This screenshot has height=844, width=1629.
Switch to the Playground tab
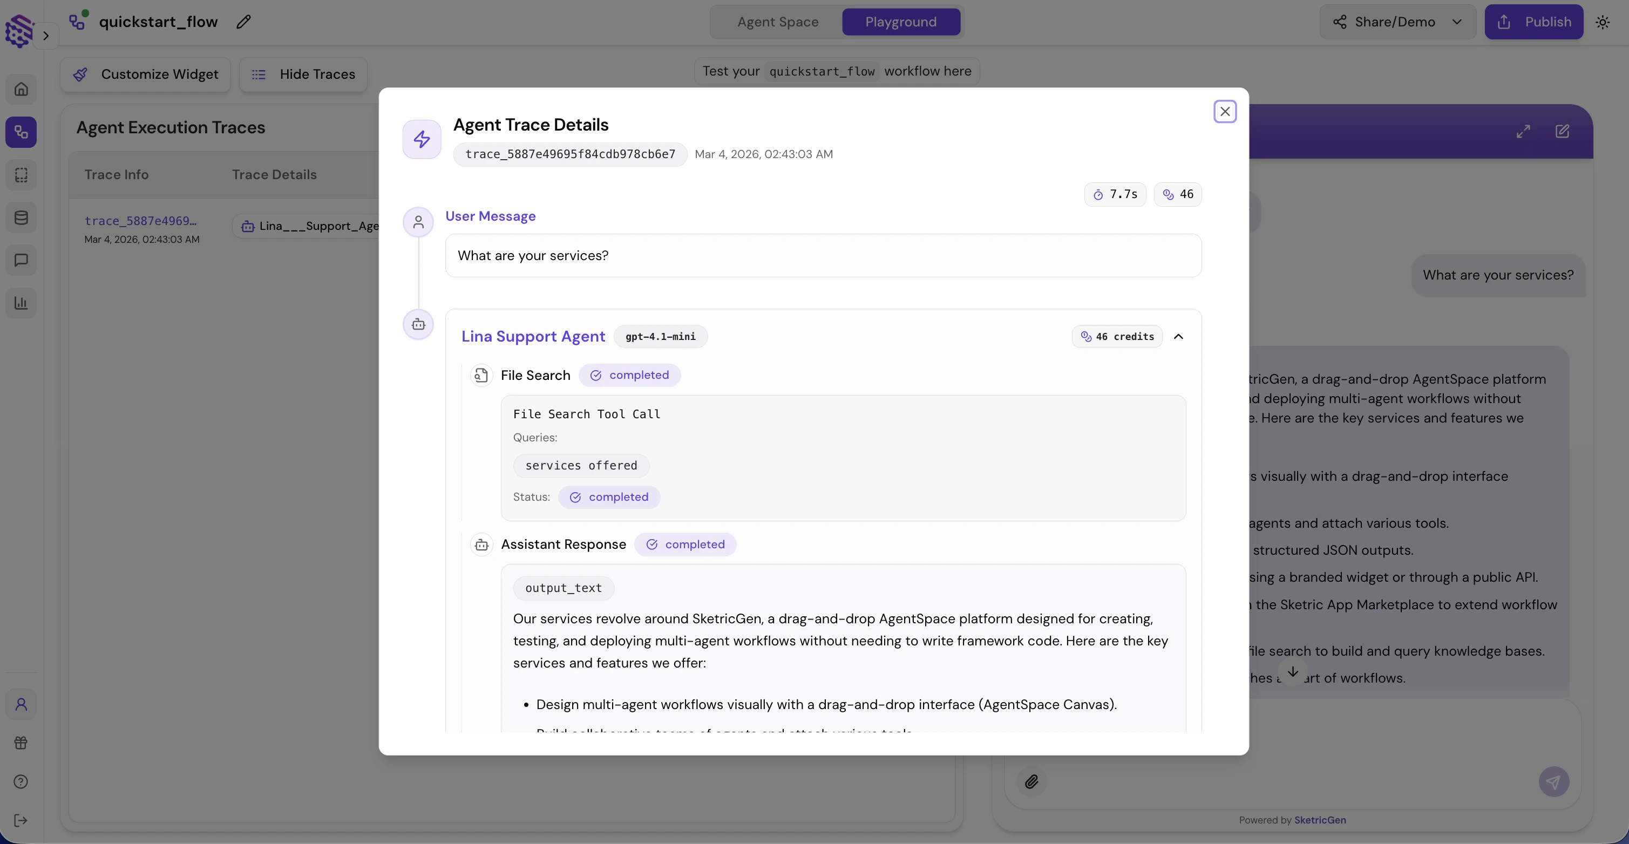[900, 22]
